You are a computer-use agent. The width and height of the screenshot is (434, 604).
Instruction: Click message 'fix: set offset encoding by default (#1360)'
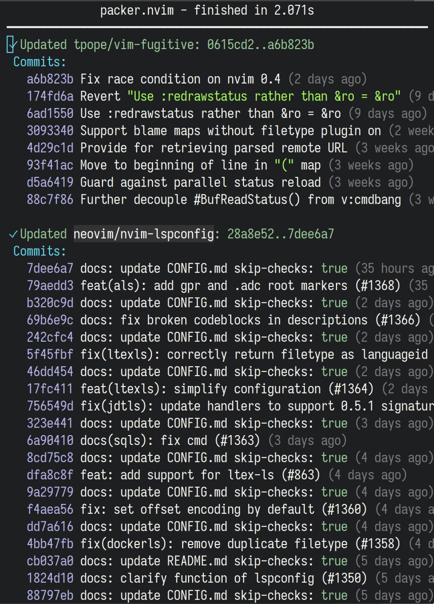224,510
